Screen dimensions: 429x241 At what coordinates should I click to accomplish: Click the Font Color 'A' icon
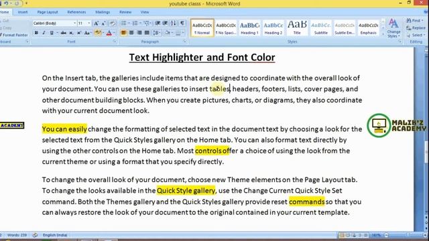pos(109,33)
